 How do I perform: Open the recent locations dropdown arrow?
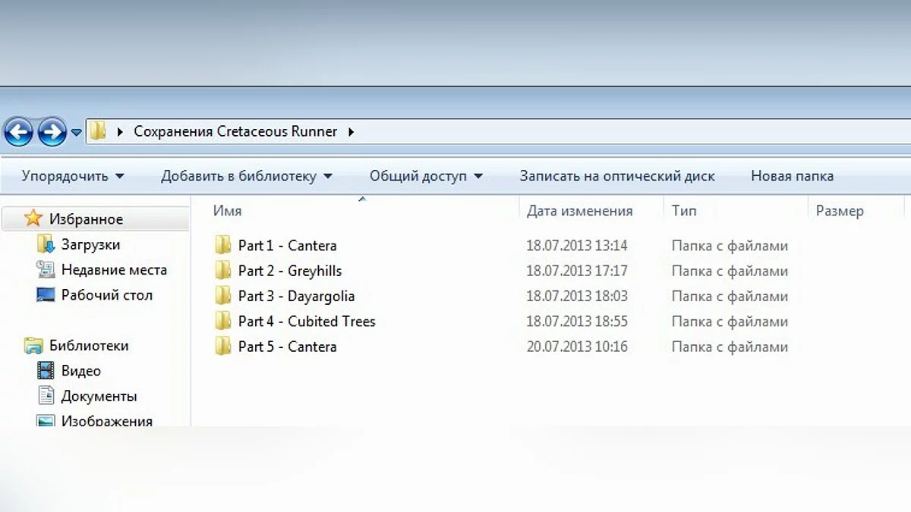(x=76, y=133)
